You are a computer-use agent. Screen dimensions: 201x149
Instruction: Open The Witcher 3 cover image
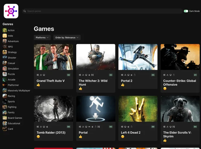pos(96,57)
